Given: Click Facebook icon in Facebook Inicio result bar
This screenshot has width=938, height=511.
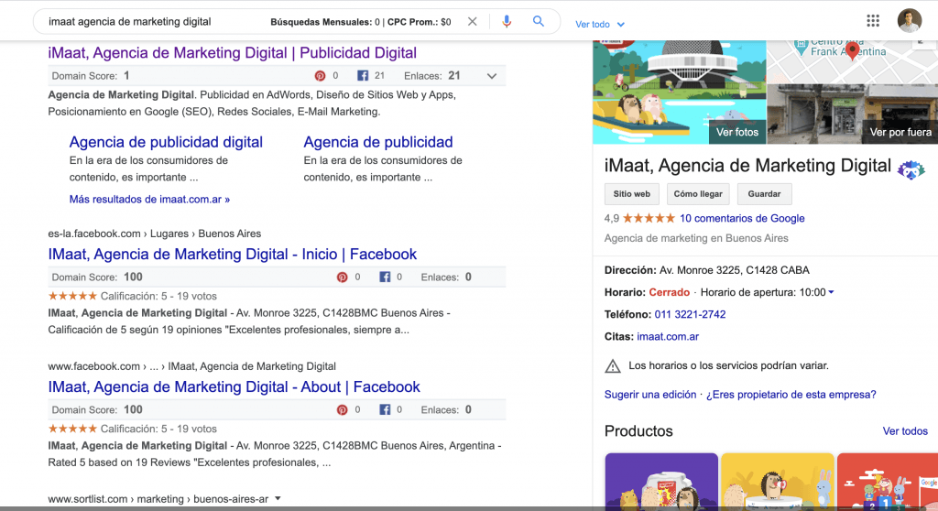Looking at the screenshot, I should pos(385,277).
